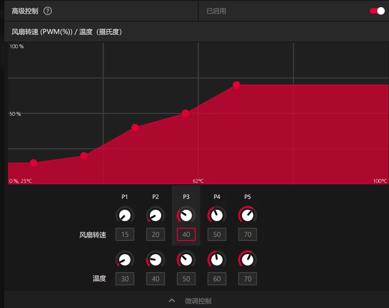389x308 pixels.
Task: Click the P1 fan speed dial
Action: 125,215
